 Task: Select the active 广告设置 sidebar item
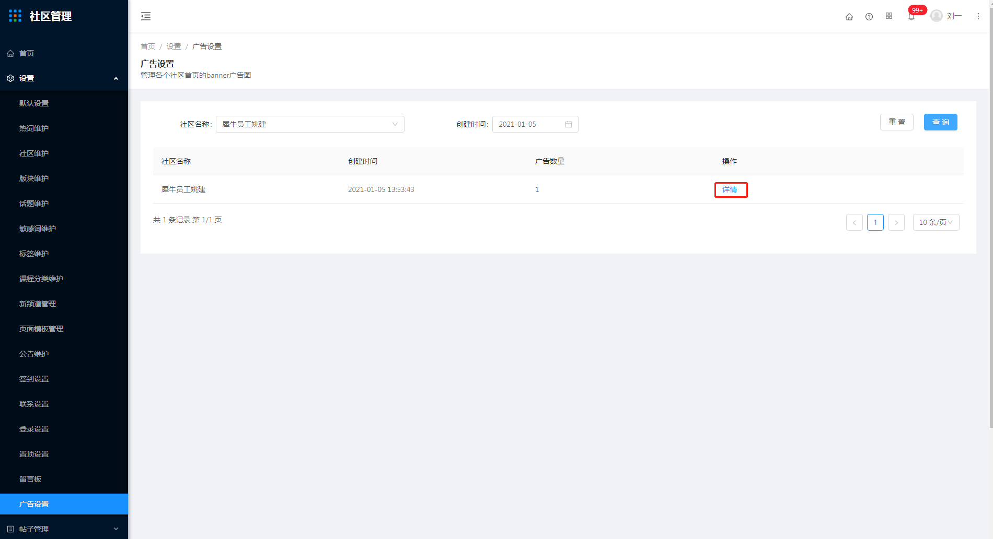(64, 504)
